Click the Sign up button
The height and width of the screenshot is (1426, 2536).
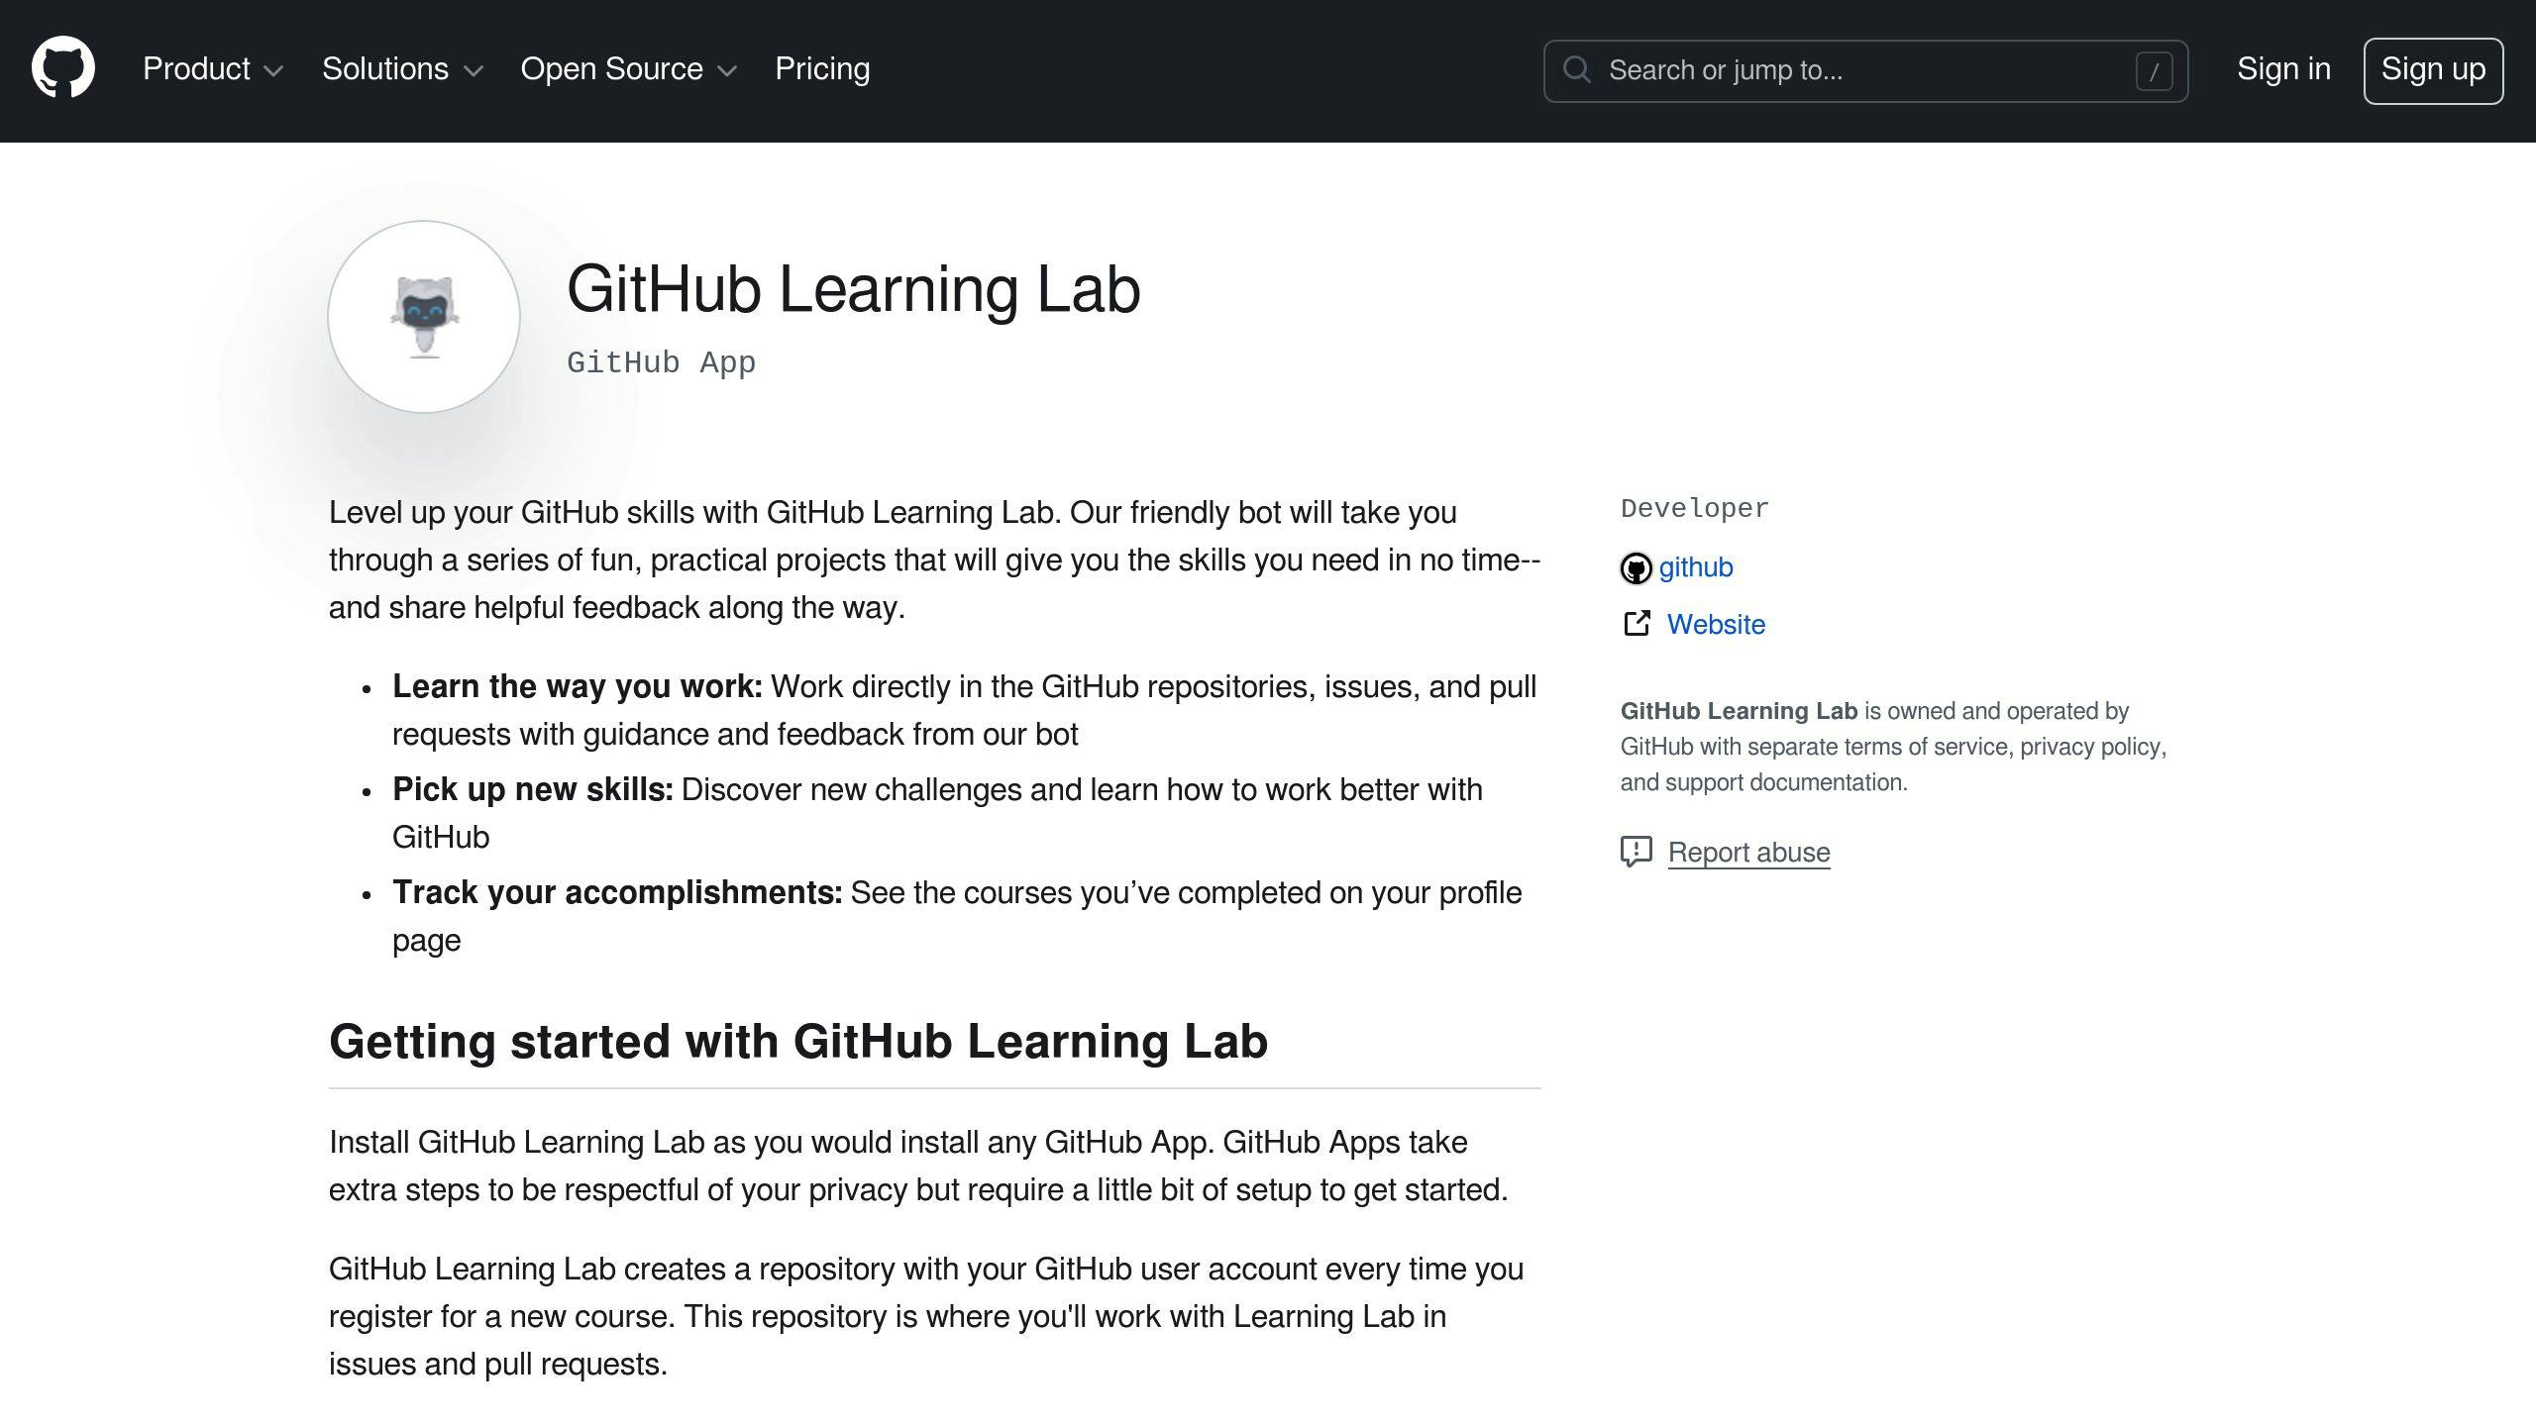point(2433,69)
